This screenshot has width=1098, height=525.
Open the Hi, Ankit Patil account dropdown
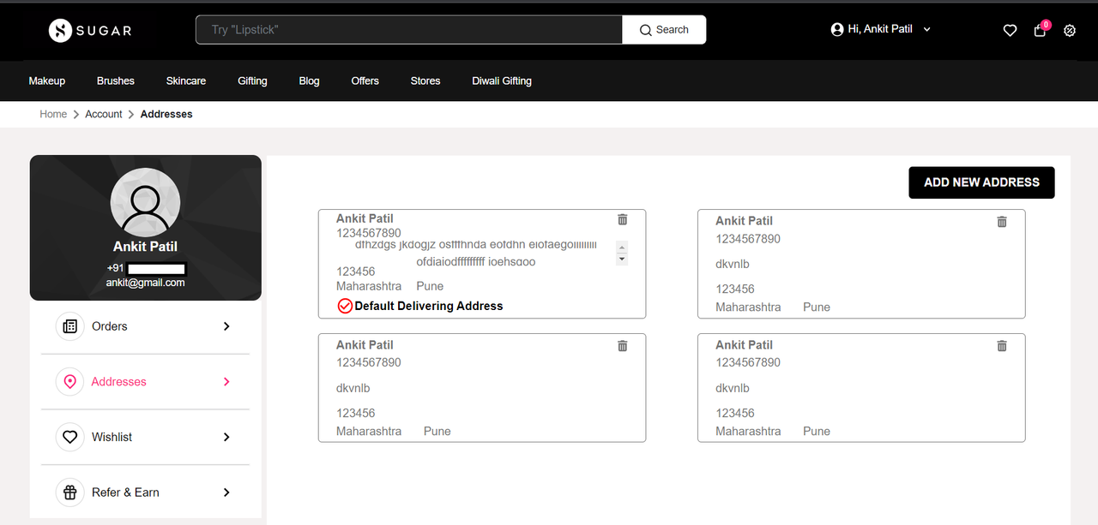[880, 28]
